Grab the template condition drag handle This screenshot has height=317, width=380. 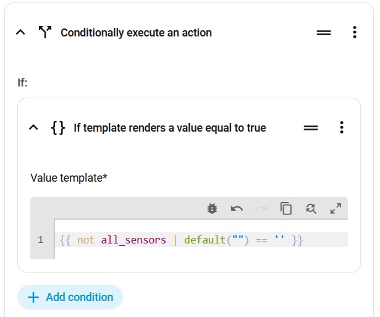point(311,128)
